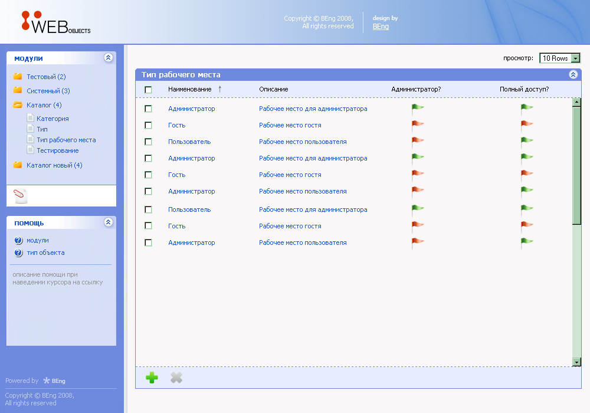Viewport: 590px width, 413px height.
Task: Click the help icon next to тип объекта
Action: pyautogui.click(x=18, y=253)
